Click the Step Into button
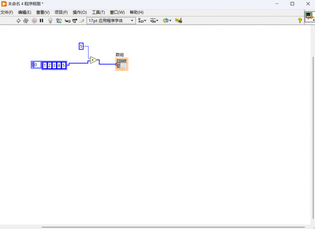 (x=68, y=21)
